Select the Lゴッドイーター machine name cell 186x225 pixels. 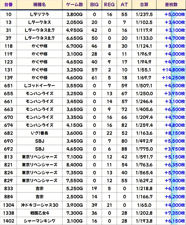pyautogui.click(x=40, y=86)
